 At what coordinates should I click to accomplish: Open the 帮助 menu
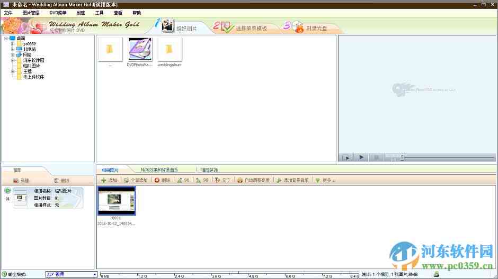click(137, 13)
